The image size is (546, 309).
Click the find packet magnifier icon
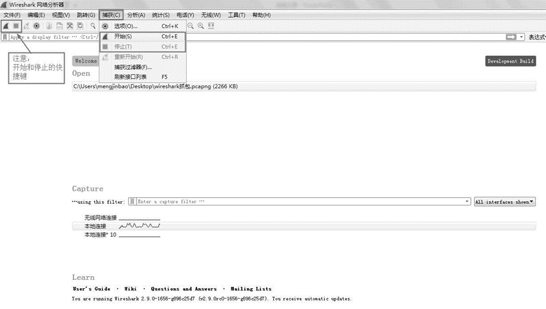[93, 26]
